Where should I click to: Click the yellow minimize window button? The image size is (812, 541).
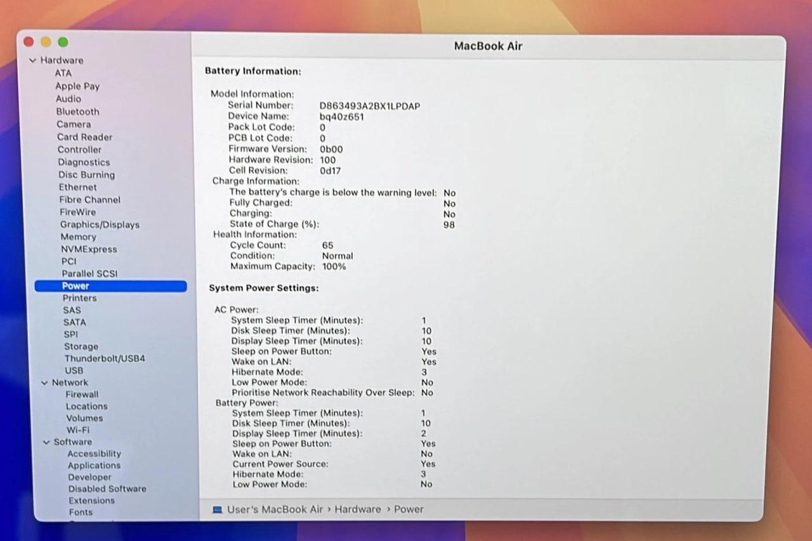click(46, 42)
